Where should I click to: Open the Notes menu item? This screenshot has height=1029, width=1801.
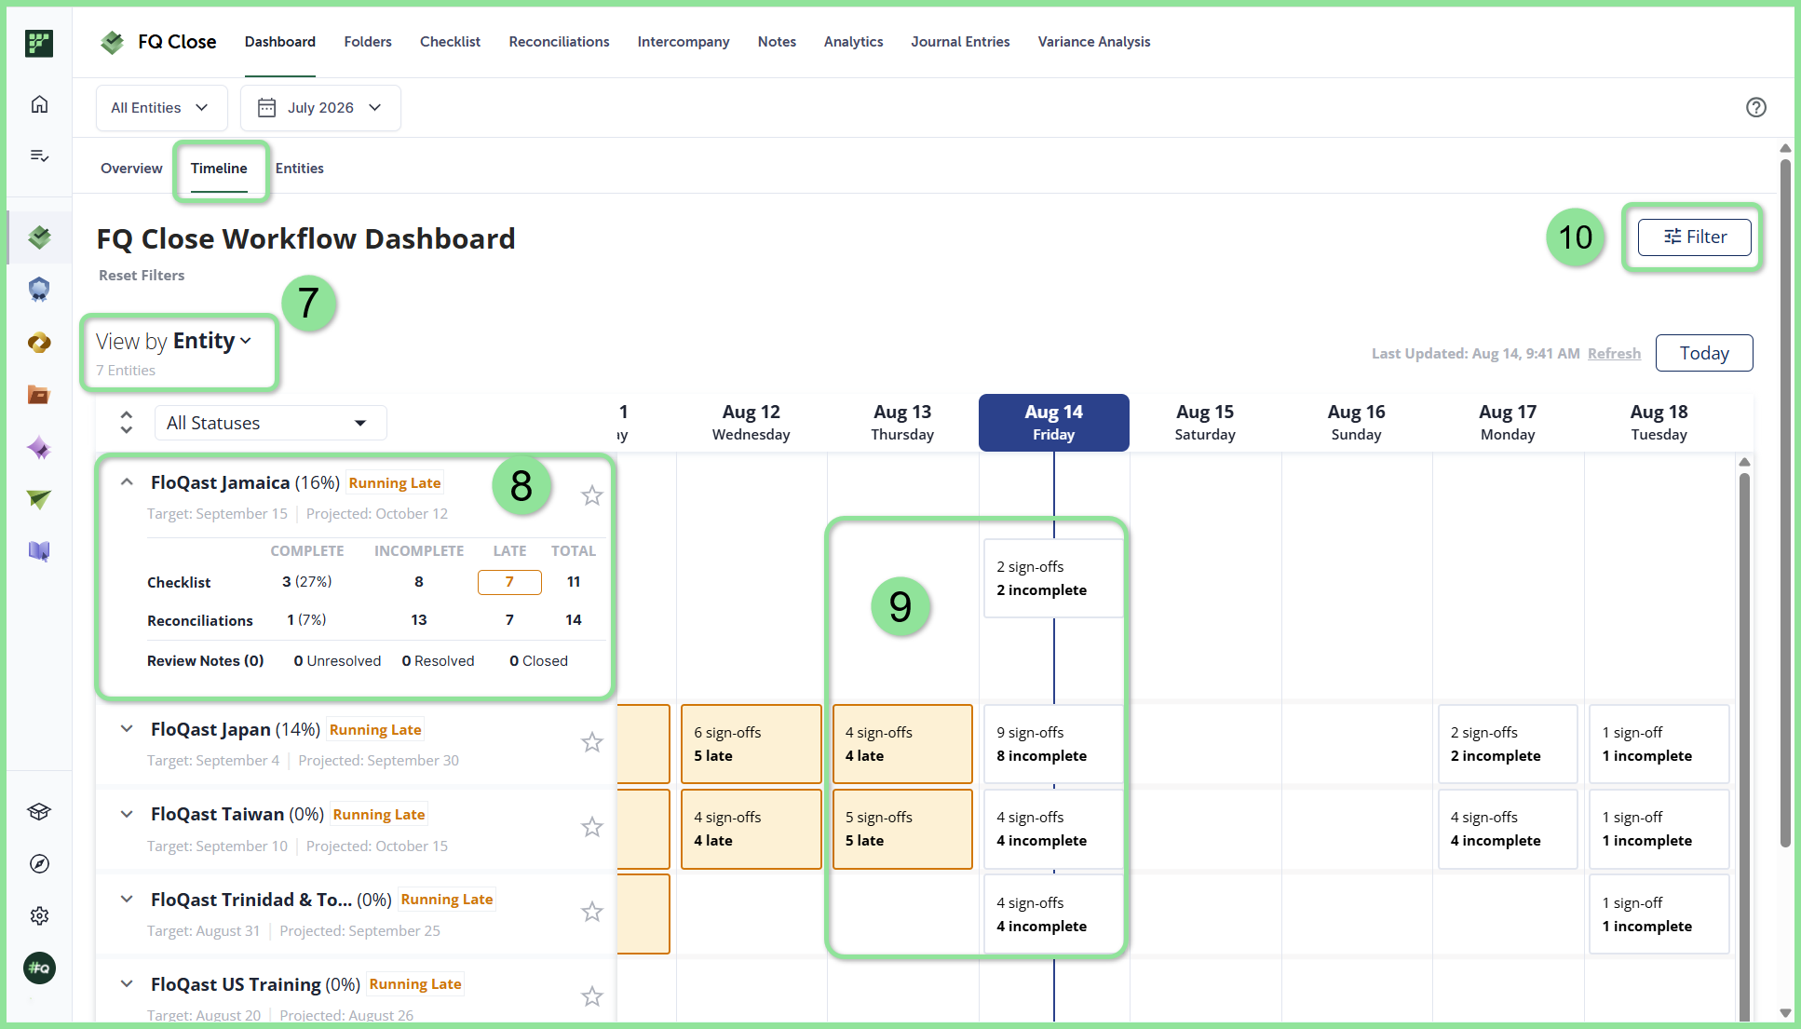[x=777, y=42]
